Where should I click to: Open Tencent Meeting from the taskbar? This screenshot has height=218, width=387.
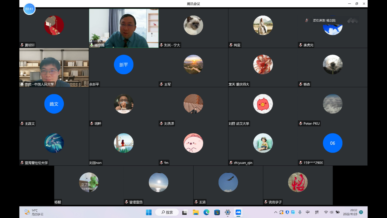238,212
